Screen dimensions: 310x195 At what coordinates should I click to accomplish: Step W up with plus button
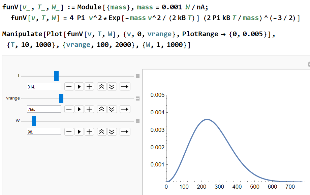click(89, 132)
